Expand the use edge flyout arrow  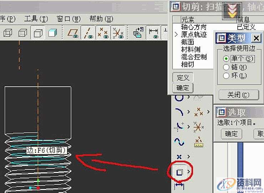click(x=189, y=172)
